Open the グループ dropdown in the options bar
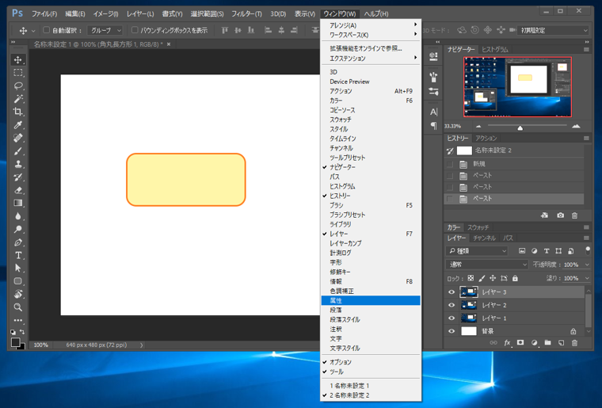This screenshot has width=602, height=408. click(105, 30)
